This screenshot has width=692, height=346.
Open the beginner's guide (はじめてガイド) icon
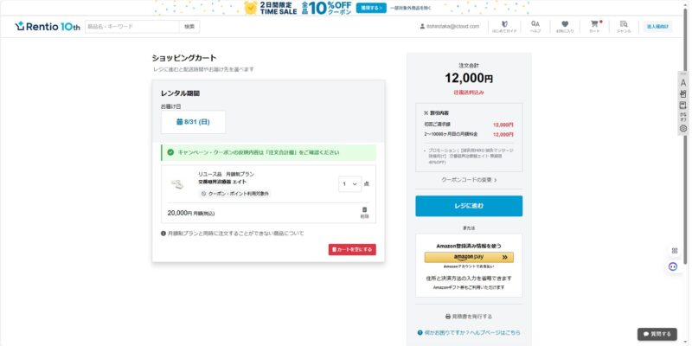504,26
